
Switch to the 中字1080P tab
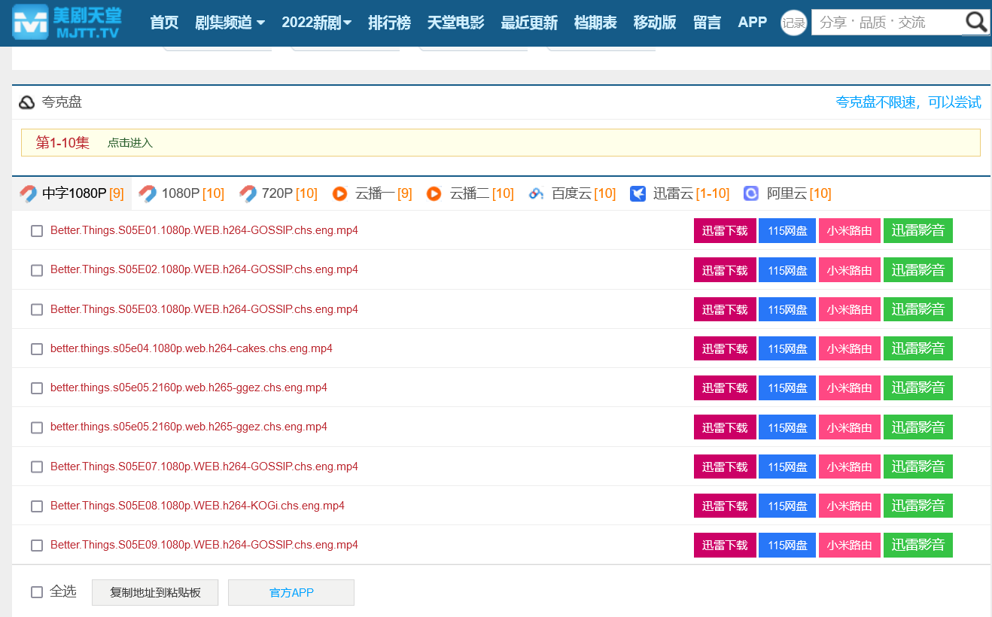72,193
